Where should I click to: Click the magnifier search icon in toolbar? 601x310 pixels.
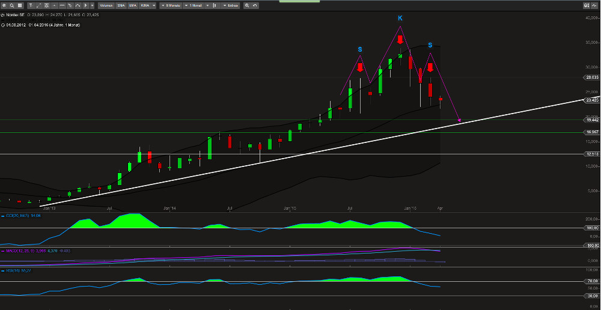pos(12,5)
